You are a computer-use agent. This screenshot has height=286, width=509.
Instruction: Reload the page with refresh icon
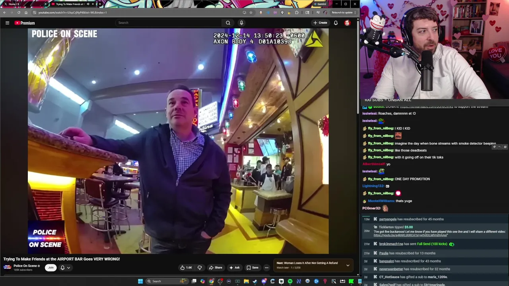coord(19,12)
